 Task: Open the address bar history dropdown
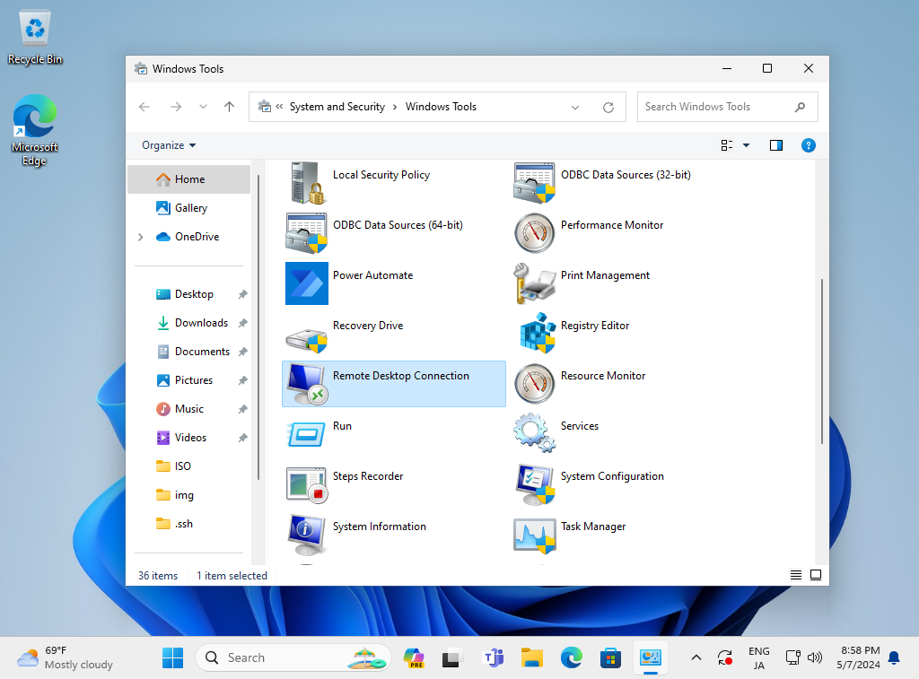pyautogui.click(x=575, y=107)
